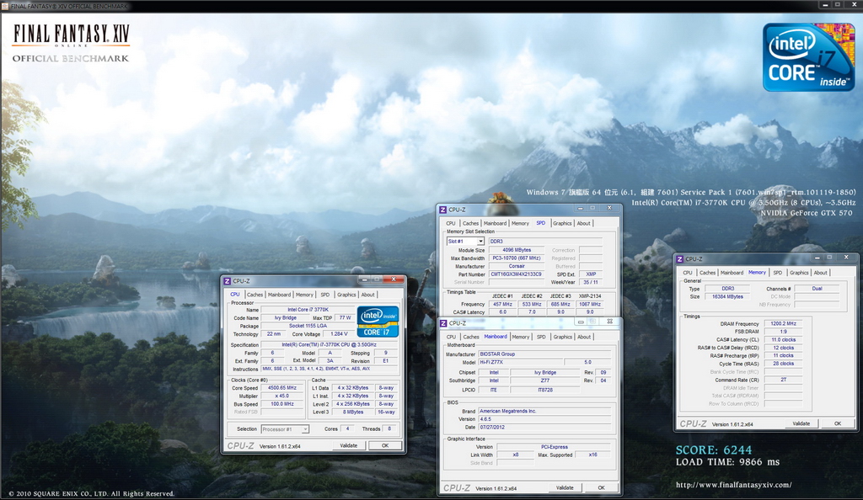This screenshot has height=500, width=863.
Task: Close the CPU-Z CPU window
Action: coord(393,279)
